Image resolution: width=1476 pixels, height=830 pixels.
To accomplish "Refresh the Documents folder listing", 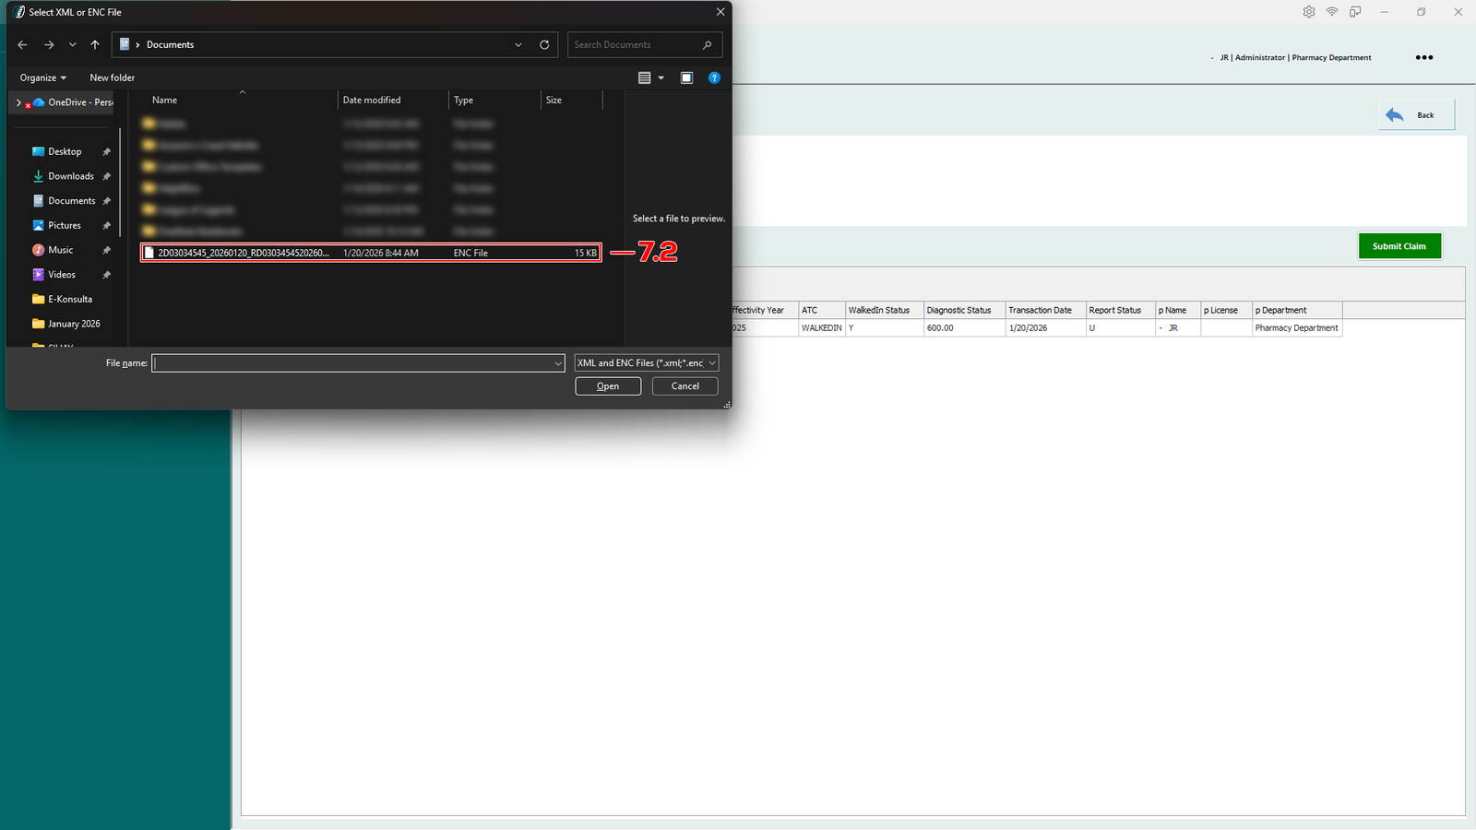I will 544,44.
